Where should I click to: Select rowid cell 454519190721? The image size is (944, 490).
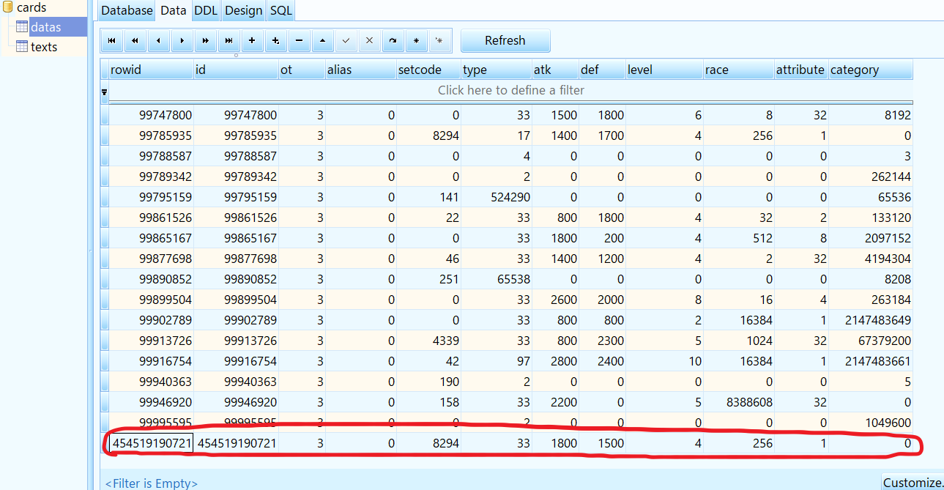[x=151, y=443]
